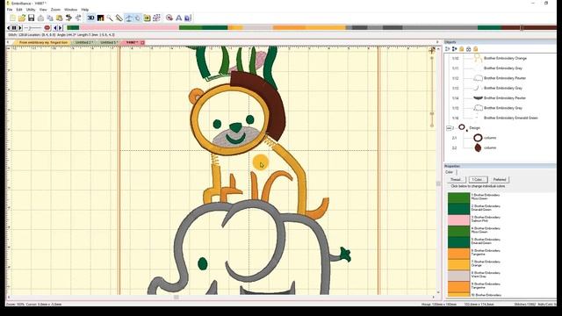Open the View menu
The width and height of the screenshot is (562, 316).
pos(43,10)
